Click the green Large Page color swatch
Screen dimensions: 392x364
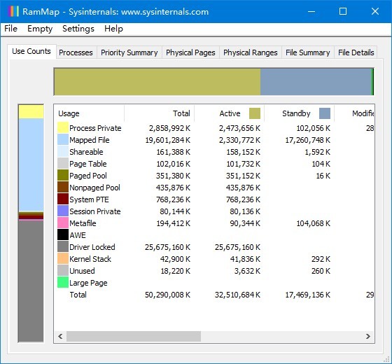[x=63, y=282]
